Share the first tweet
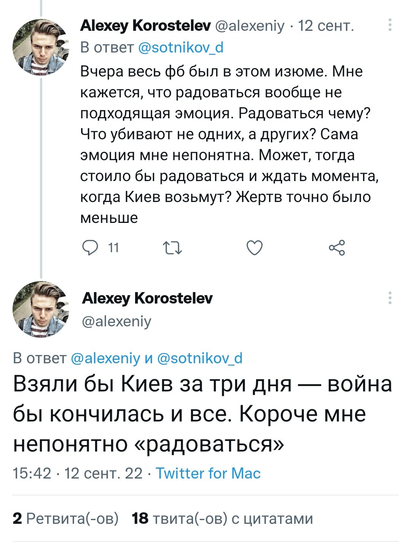 337,248
